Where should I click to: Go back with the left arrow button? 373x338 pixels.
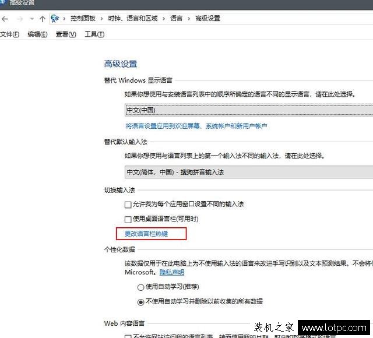click(x=5, y=19)
